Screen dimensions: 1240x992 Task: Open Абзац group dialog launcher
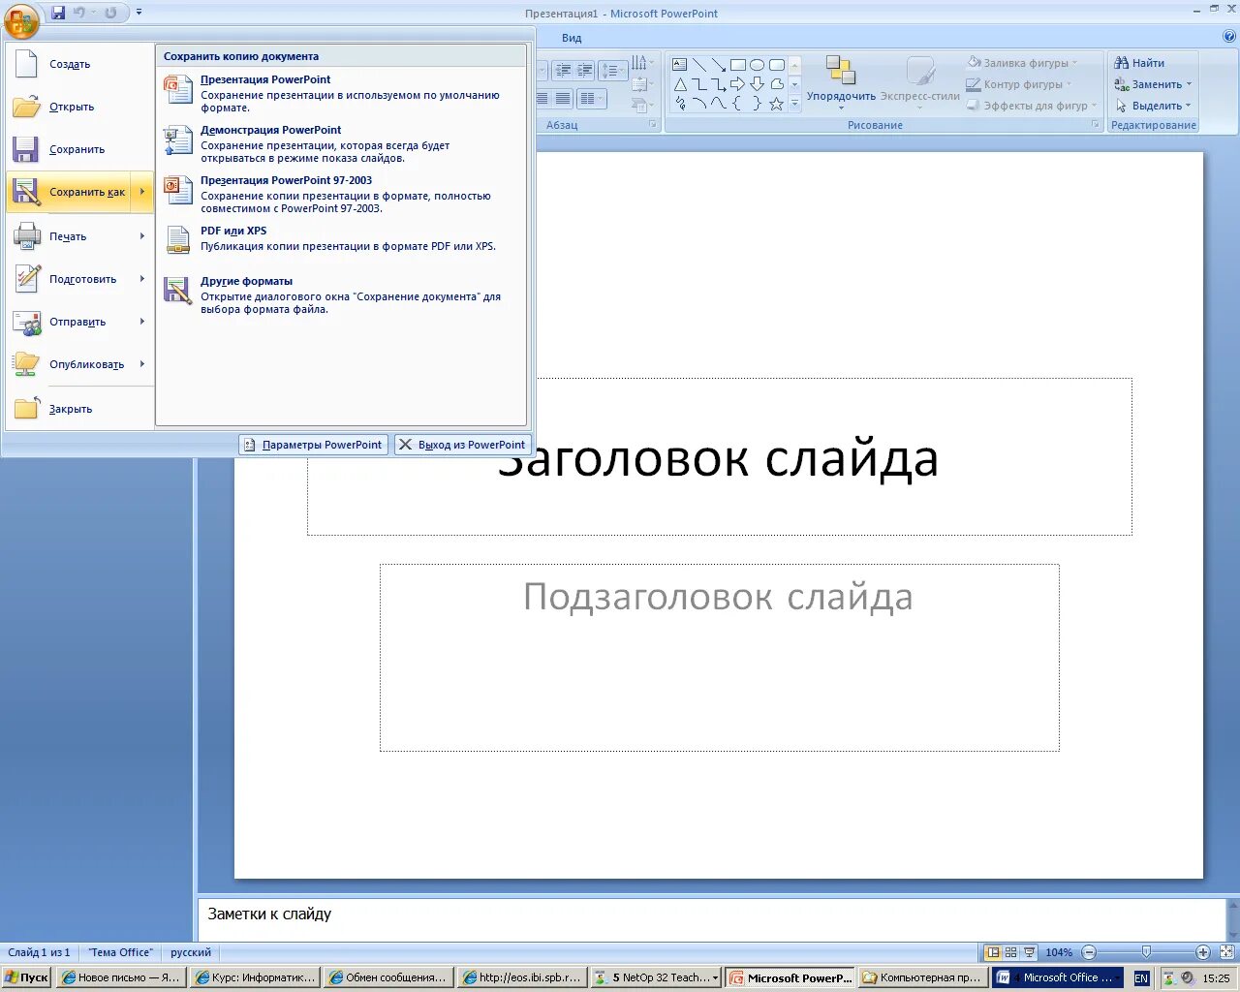(652, 125)
